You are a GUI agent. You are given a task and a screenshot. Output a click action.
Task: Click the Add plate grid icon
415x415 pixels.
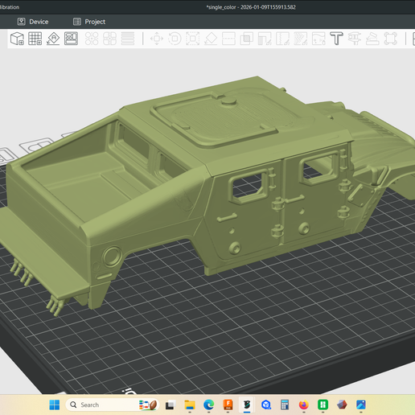(x=35, y=39)
